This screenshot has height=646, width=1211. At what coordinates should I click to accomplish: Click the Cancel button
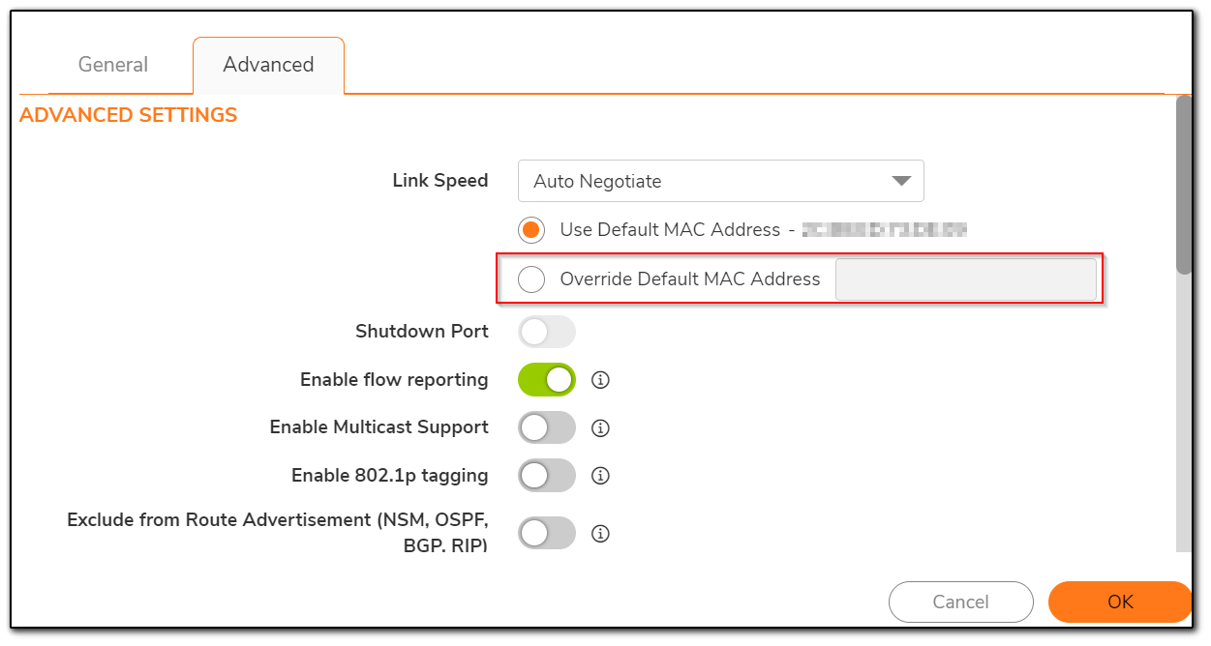click(x=960, y=602)
